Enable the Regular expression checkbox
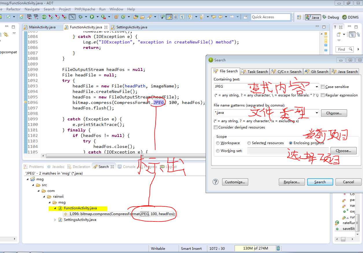 click(323, 95)
